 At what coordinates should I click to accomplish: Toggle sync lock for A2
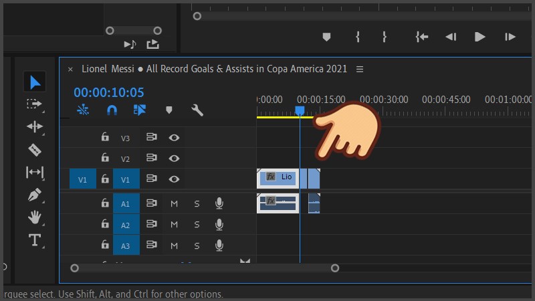(x=152, y=224)
